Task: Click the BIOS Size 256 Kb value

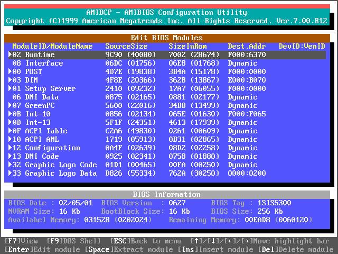Action: [x=270, y=212]
